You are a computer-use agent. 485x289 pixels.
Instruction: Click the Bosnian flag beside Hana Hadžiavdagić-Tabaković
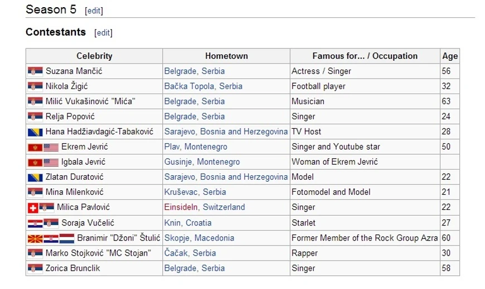tap(35, 133)
